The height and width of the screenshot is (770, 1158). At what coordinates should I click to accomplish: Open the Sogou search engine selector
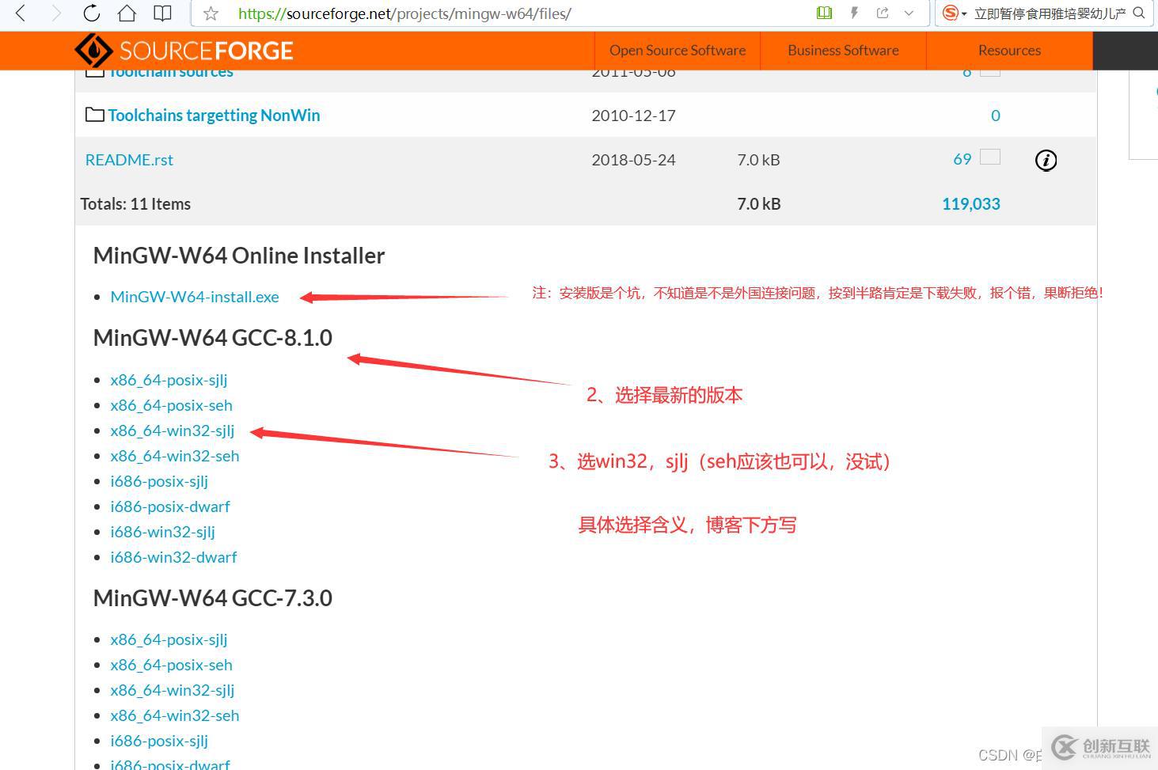(x=954, y=13)
